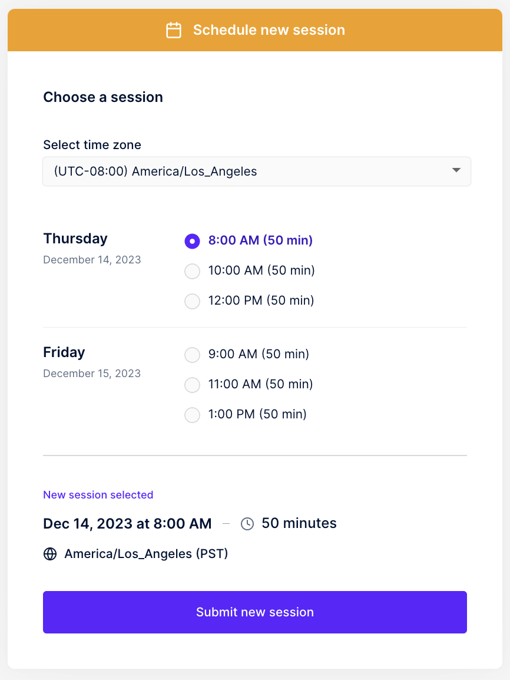
Task: Submit new session button
Action: [x=255, y=612]
